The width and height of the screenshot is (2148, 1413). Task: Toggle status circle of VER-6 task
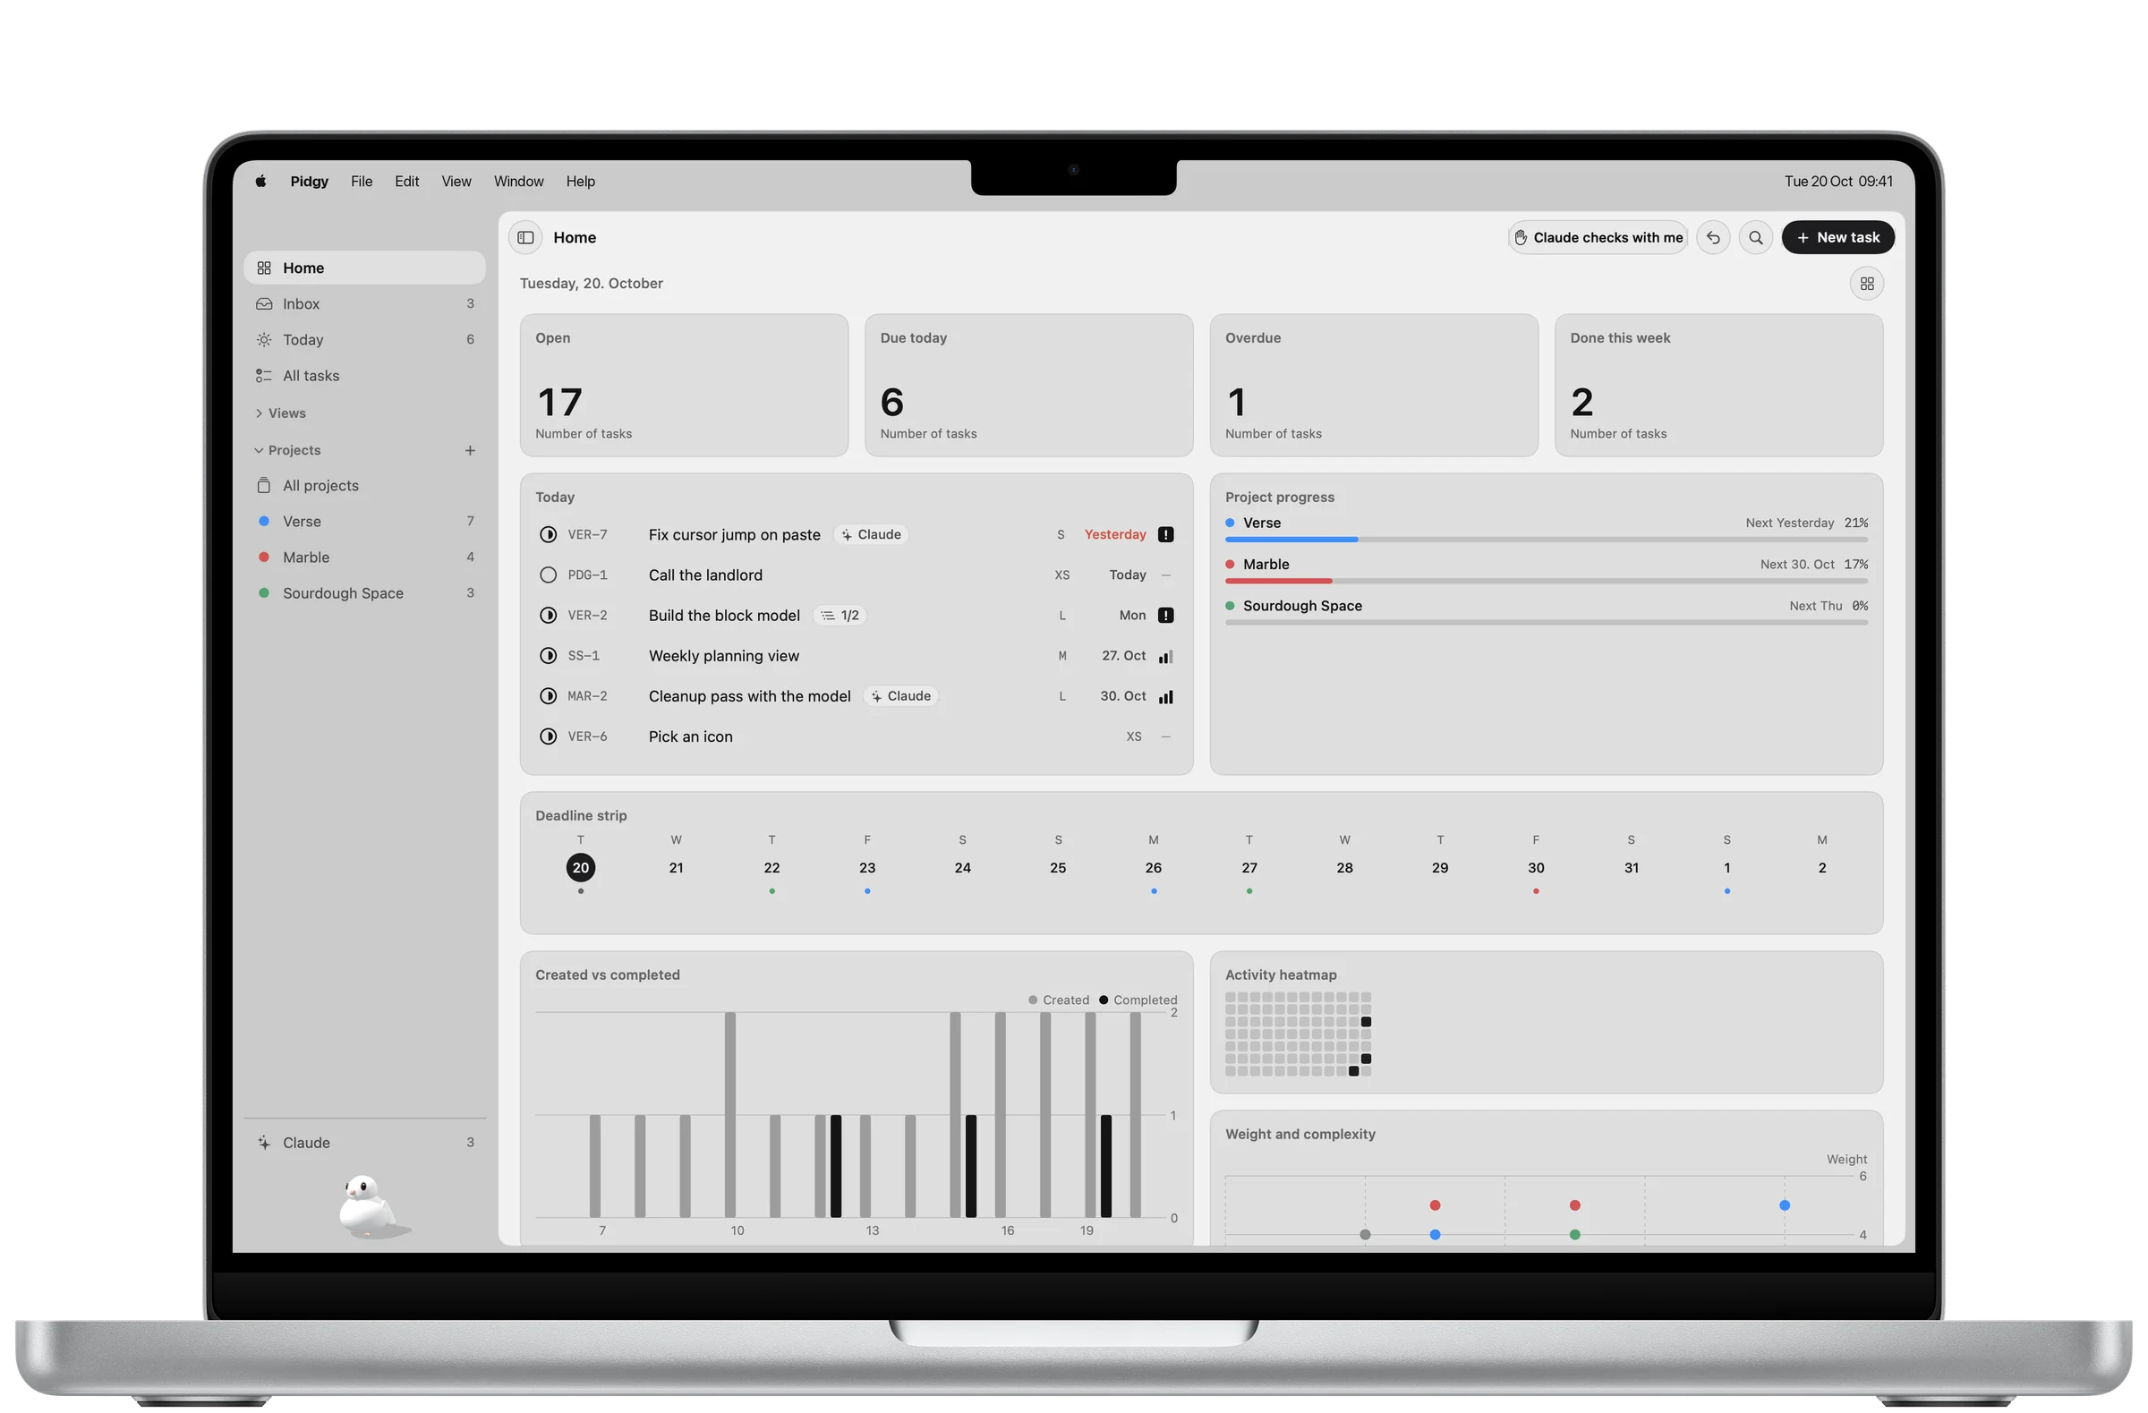[x=548, y=736]
